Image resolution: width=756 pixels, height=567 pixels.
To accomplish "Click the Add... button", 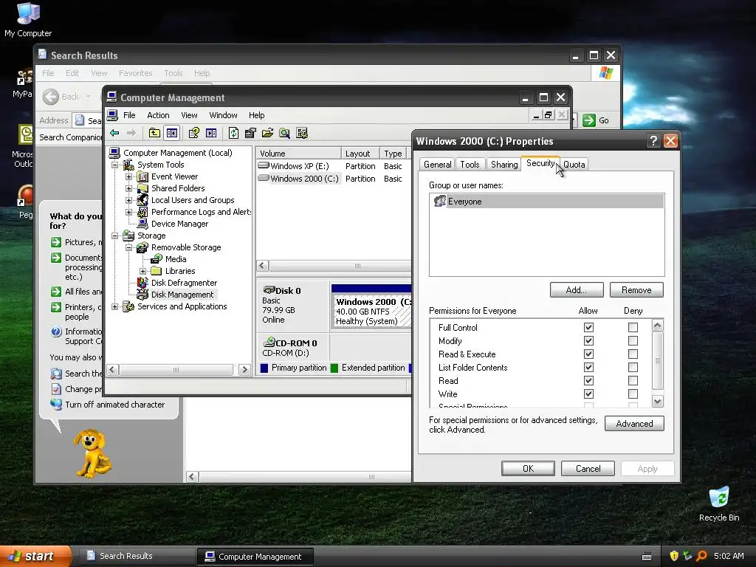I will point(576,289).
